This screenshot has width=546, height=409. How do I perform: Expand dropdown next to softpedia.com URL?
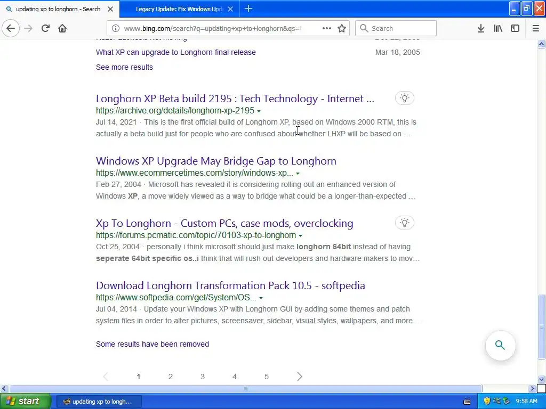(x=261, y=298)
